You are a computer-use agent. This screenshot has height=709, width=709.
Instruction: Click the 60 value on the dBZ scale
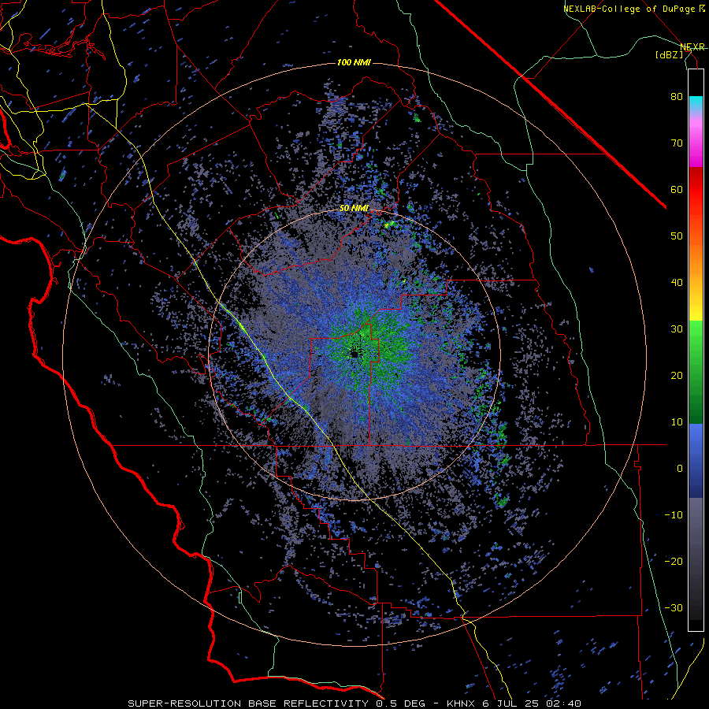(x=677, y=189)
